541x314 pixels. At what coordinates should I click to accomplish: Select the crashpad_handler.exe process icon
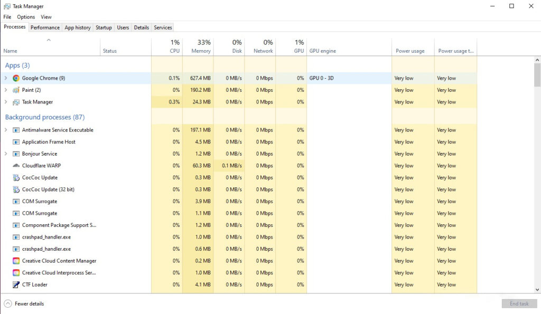click(x=17, y=237)
